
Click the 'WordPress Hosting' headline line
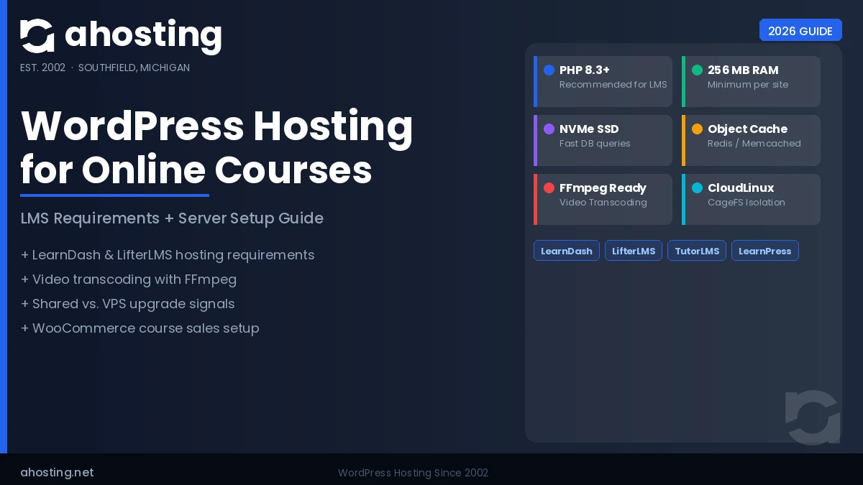tap(216, 126)
